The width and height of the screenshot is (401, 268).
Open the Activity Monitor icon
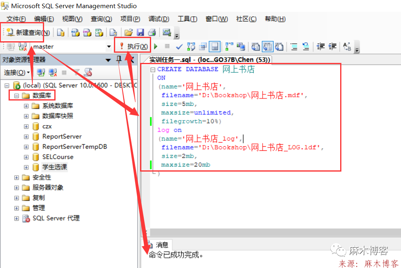[167, 32]
